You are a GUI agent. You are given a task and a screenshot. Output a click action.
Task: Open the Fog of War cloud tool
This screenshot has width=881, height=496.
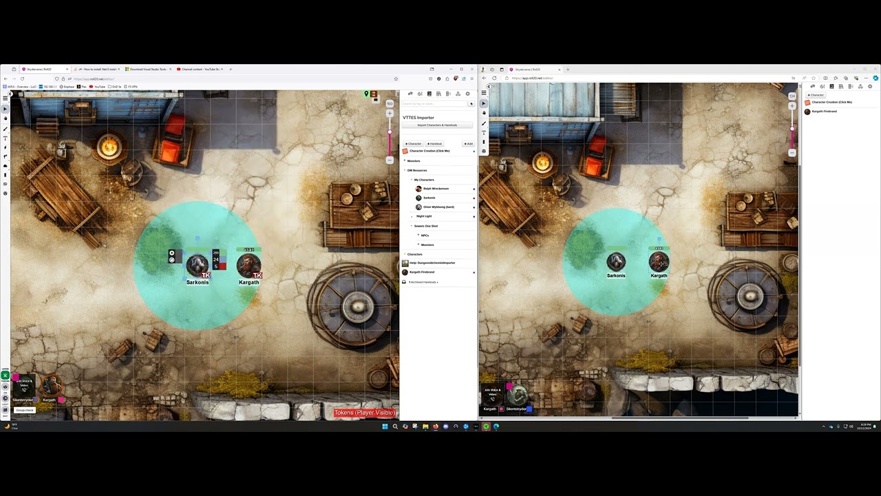point(5,166)
